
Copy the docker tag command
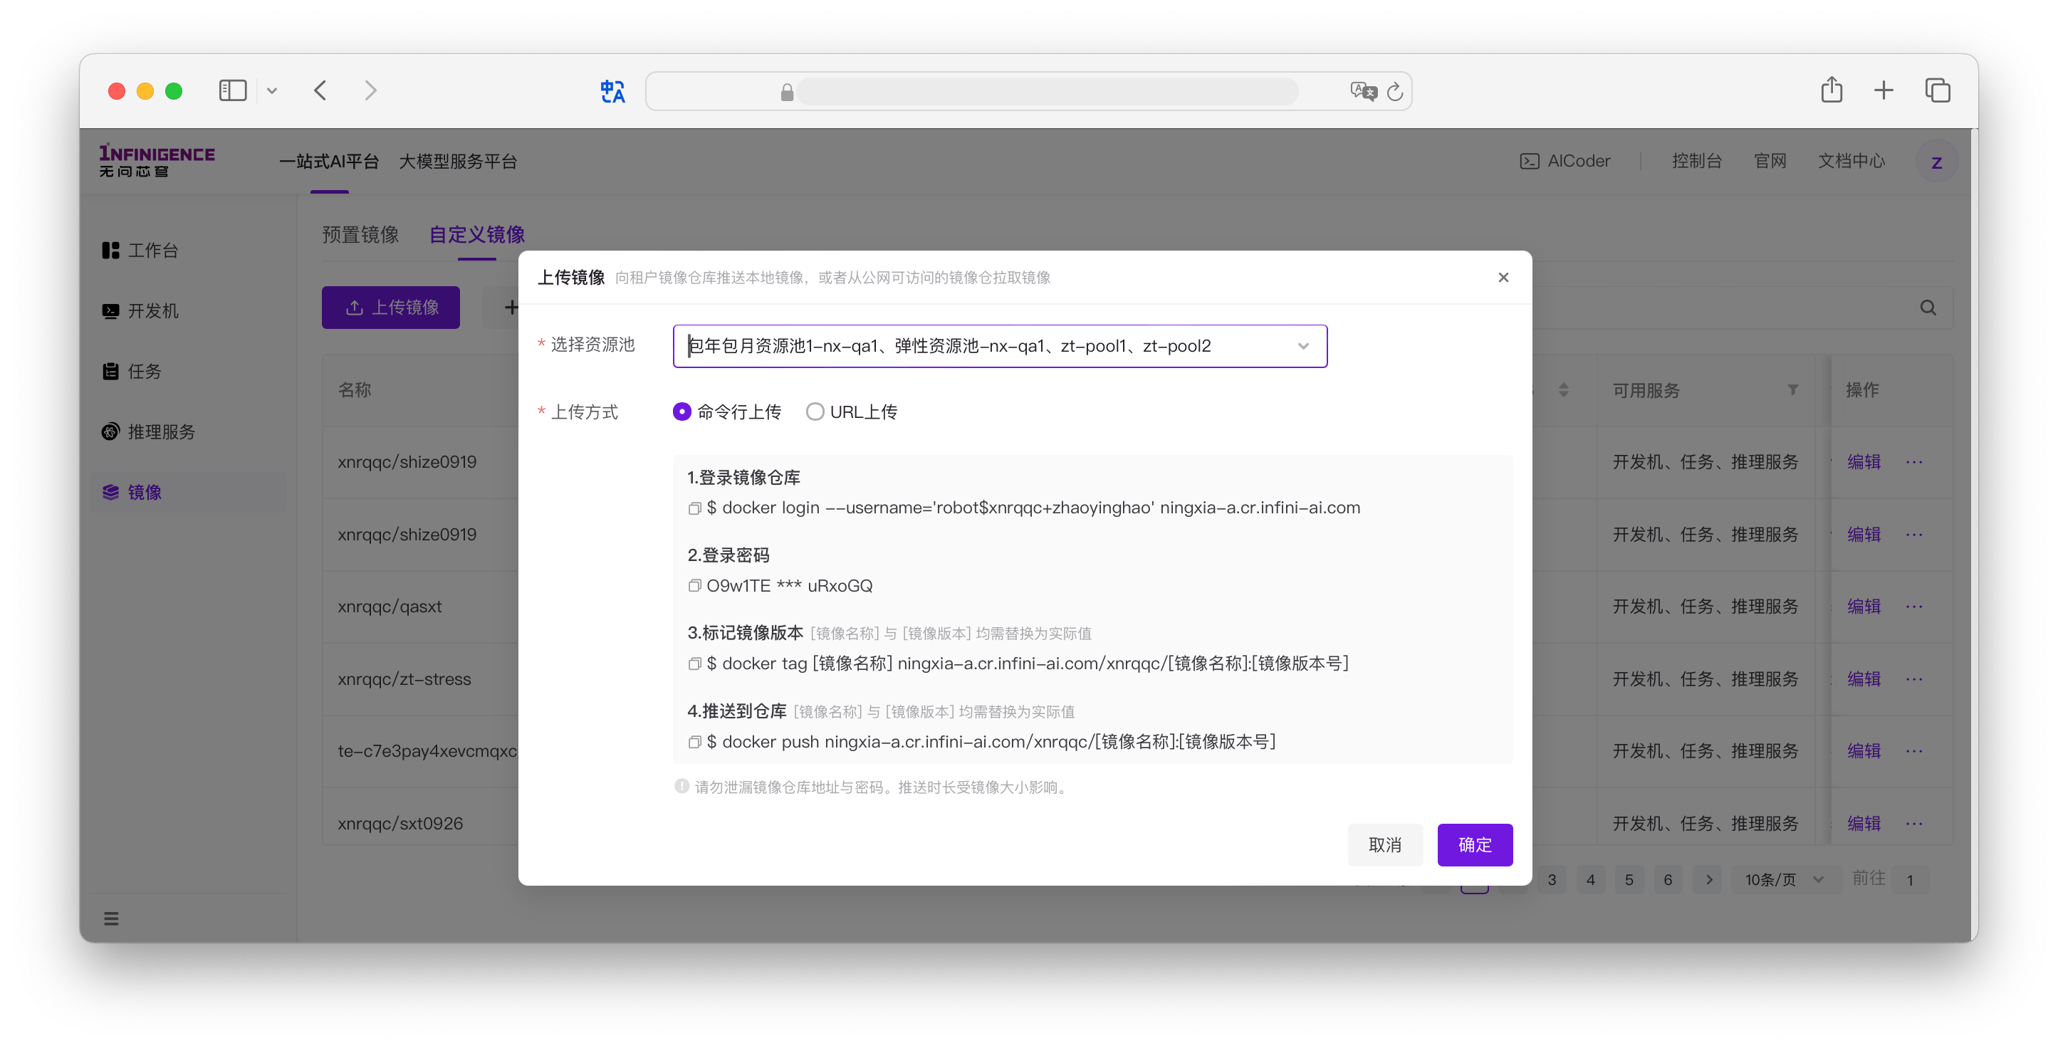[694, 664]
